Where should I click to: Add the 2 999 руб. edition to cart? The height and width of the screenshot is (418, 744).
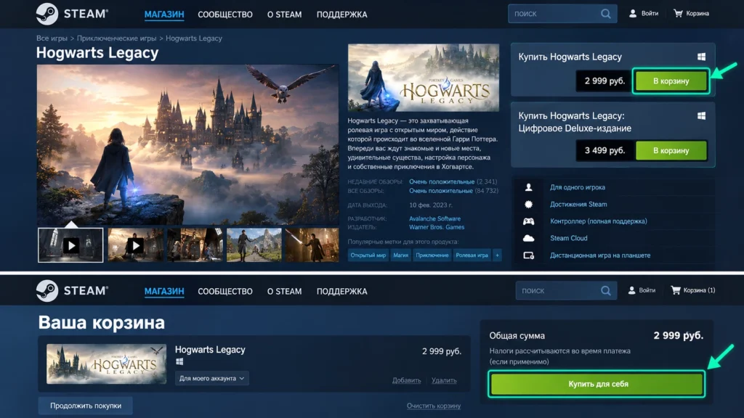(671, 81)
